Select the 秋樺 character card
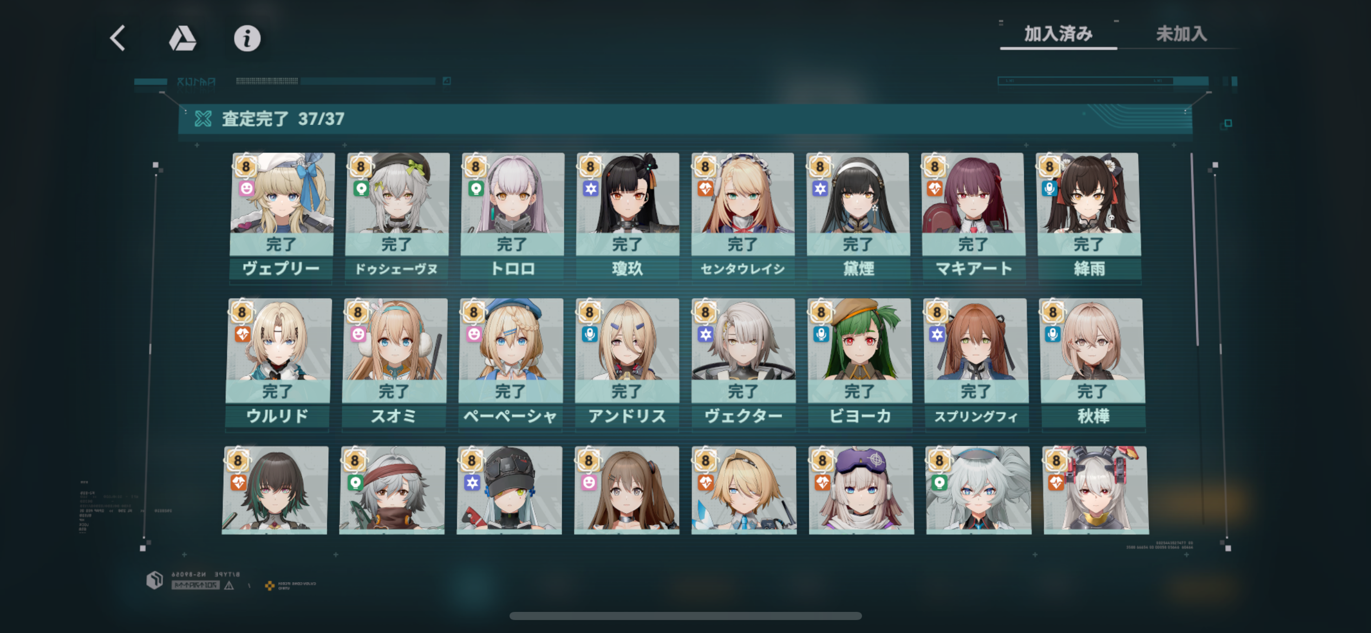 1093,364
